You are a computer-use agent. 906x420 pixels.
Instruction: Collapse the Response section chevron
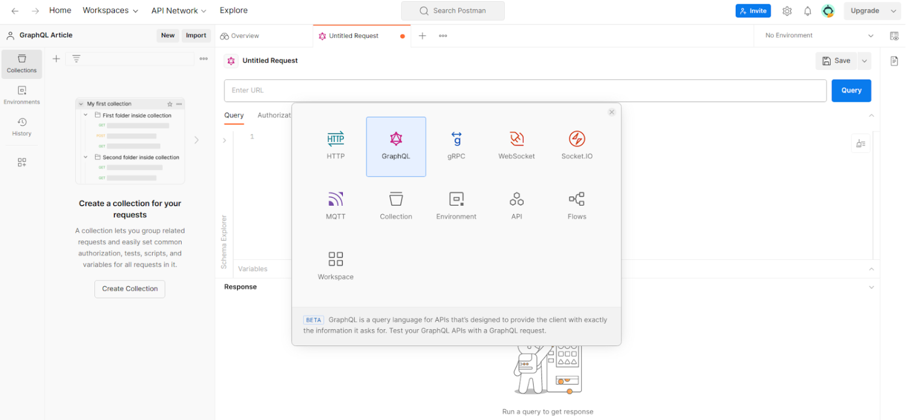click(871, 287)
